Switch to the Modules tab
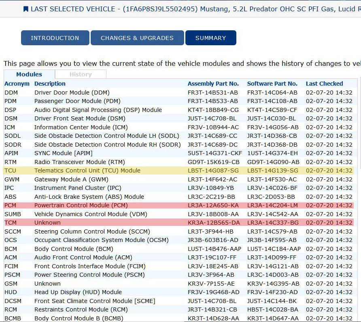Screen dimensions: 361x322 29,74
